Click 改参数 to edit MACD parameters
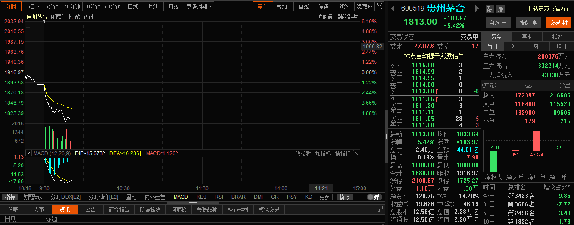Screen dimensions: 574x225 (303, 153)
